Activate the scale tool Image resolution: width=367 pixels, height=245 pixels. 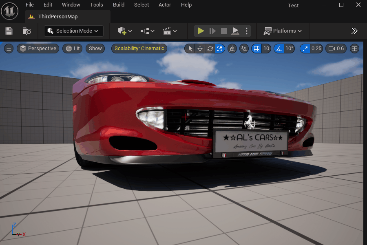pos(219,49)
